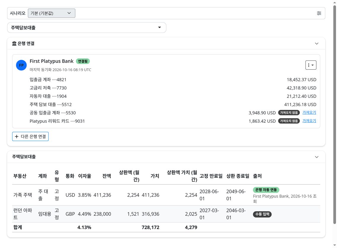Collapse the 주택담보대출 table section
Screen dimensions: 344x248
coord(317,157)
